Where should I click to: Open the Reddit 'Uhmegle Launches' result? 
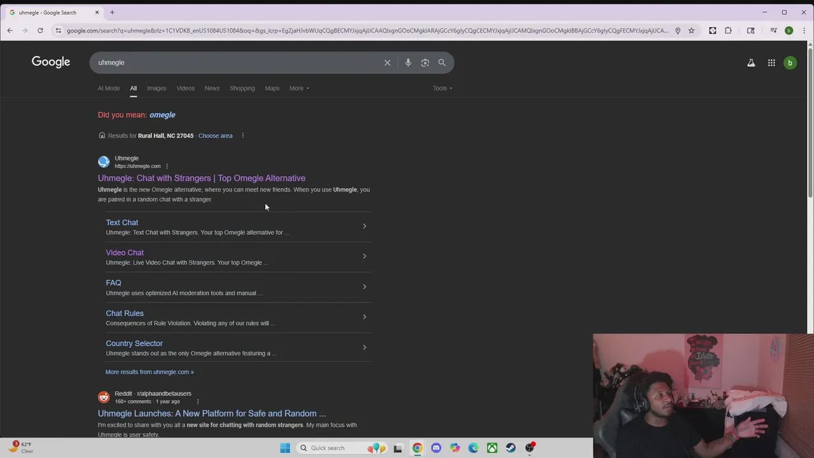coord(212,413)
